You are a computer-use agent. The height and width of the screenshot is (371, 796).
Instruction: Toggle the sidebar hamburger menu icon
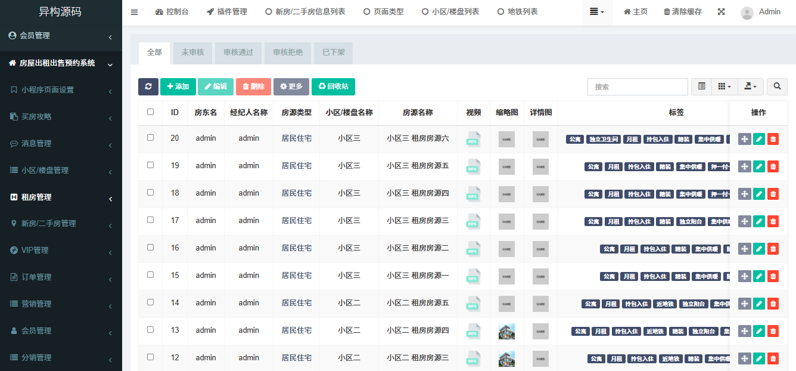(x=134, y=12)
